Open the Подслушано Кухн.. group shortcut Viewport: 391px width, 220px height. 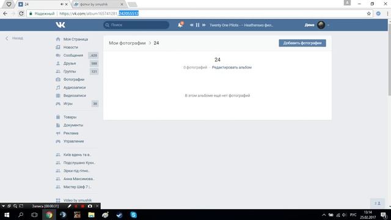click(79, 163)
